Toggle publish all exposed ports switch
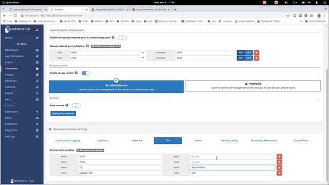This screenshot has width=329, height=185. [x=122, y=38]
